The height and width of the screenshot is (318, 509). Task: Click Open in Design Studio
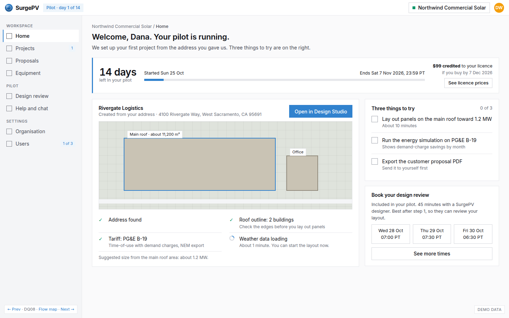(x=321, y=111)
